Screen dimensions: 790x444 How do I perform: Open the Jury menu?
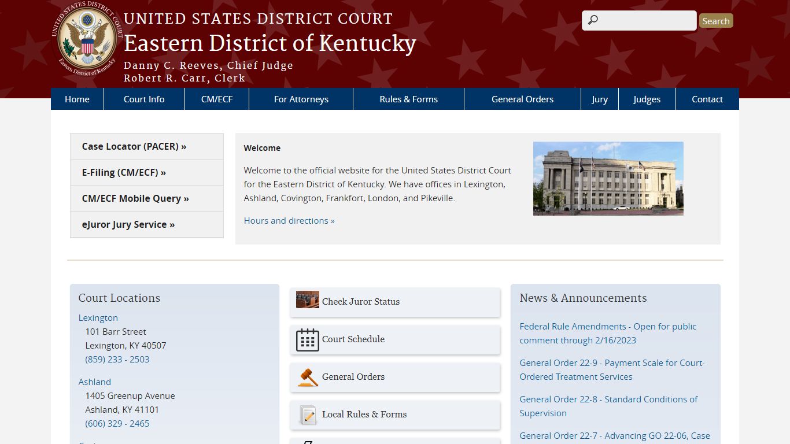point(600,99)
